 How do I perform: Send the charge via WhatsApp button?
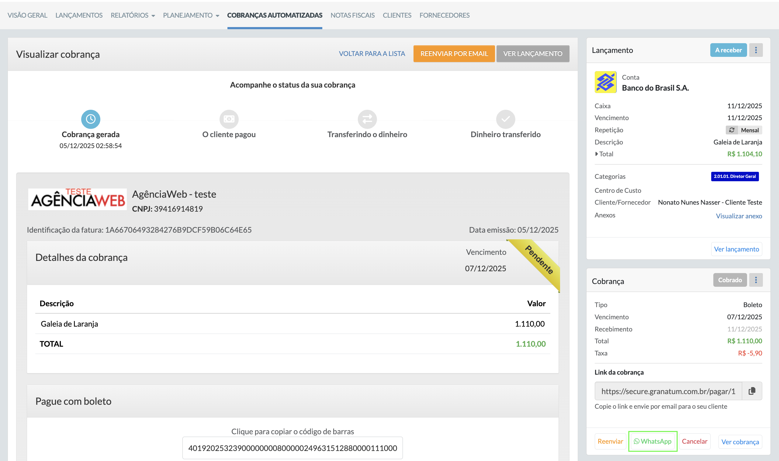coord(652,441)
